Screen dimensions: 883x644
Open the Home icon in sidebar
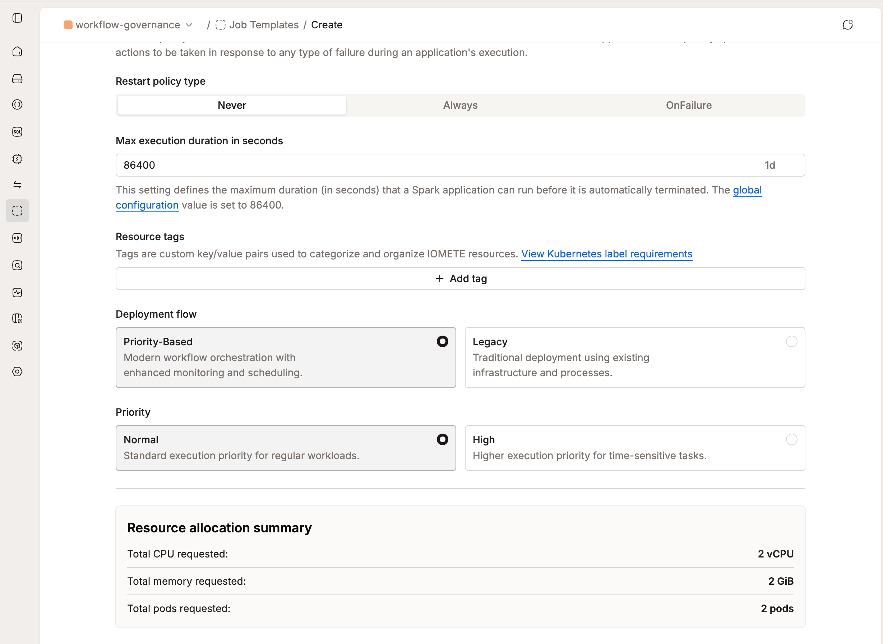(17, 51)
